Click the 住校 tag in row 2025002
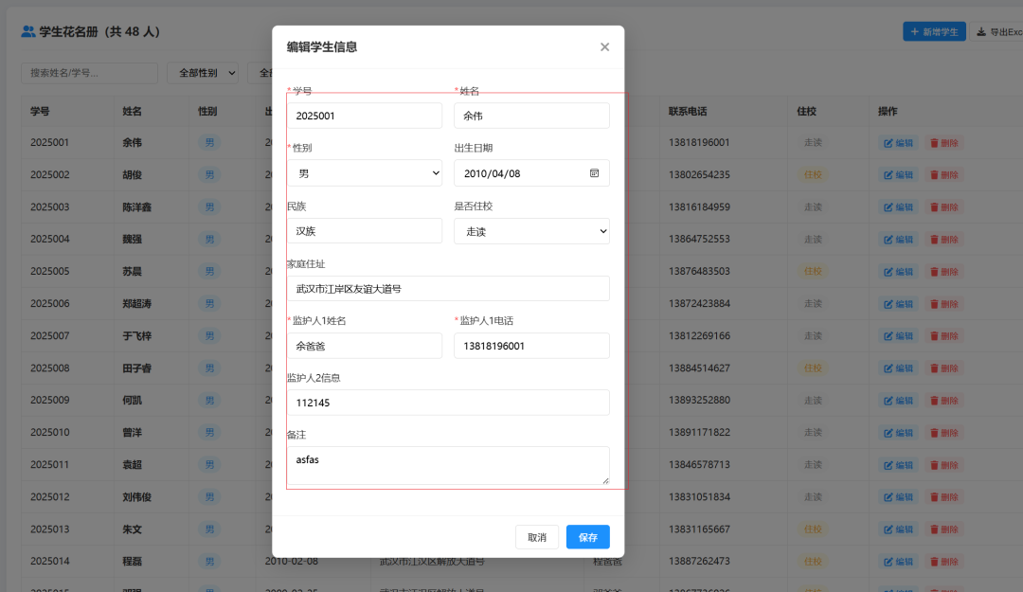Screen dimensions: 1023x592 click(x=813, y=175)
